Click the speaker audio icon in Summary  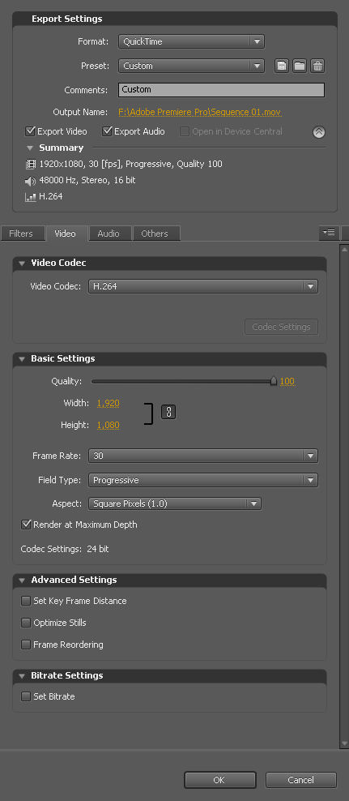click(x=31, y=181)
